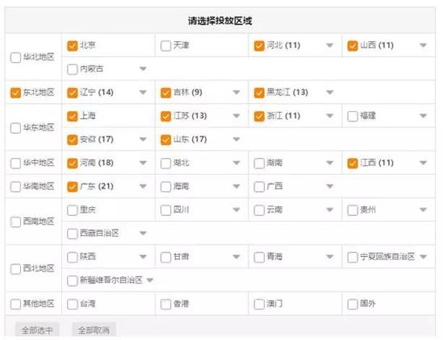Check the 天津 checkbox
This screenshot has height=340, width=443.
(165, 46)
